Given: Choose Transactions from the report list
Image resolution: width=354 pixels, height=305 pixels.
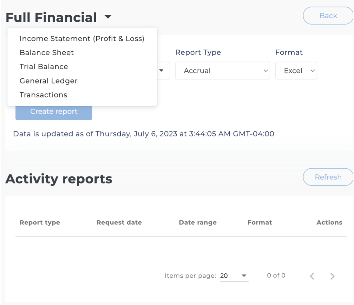Looking at the screenshot, I should coord(43,95).
